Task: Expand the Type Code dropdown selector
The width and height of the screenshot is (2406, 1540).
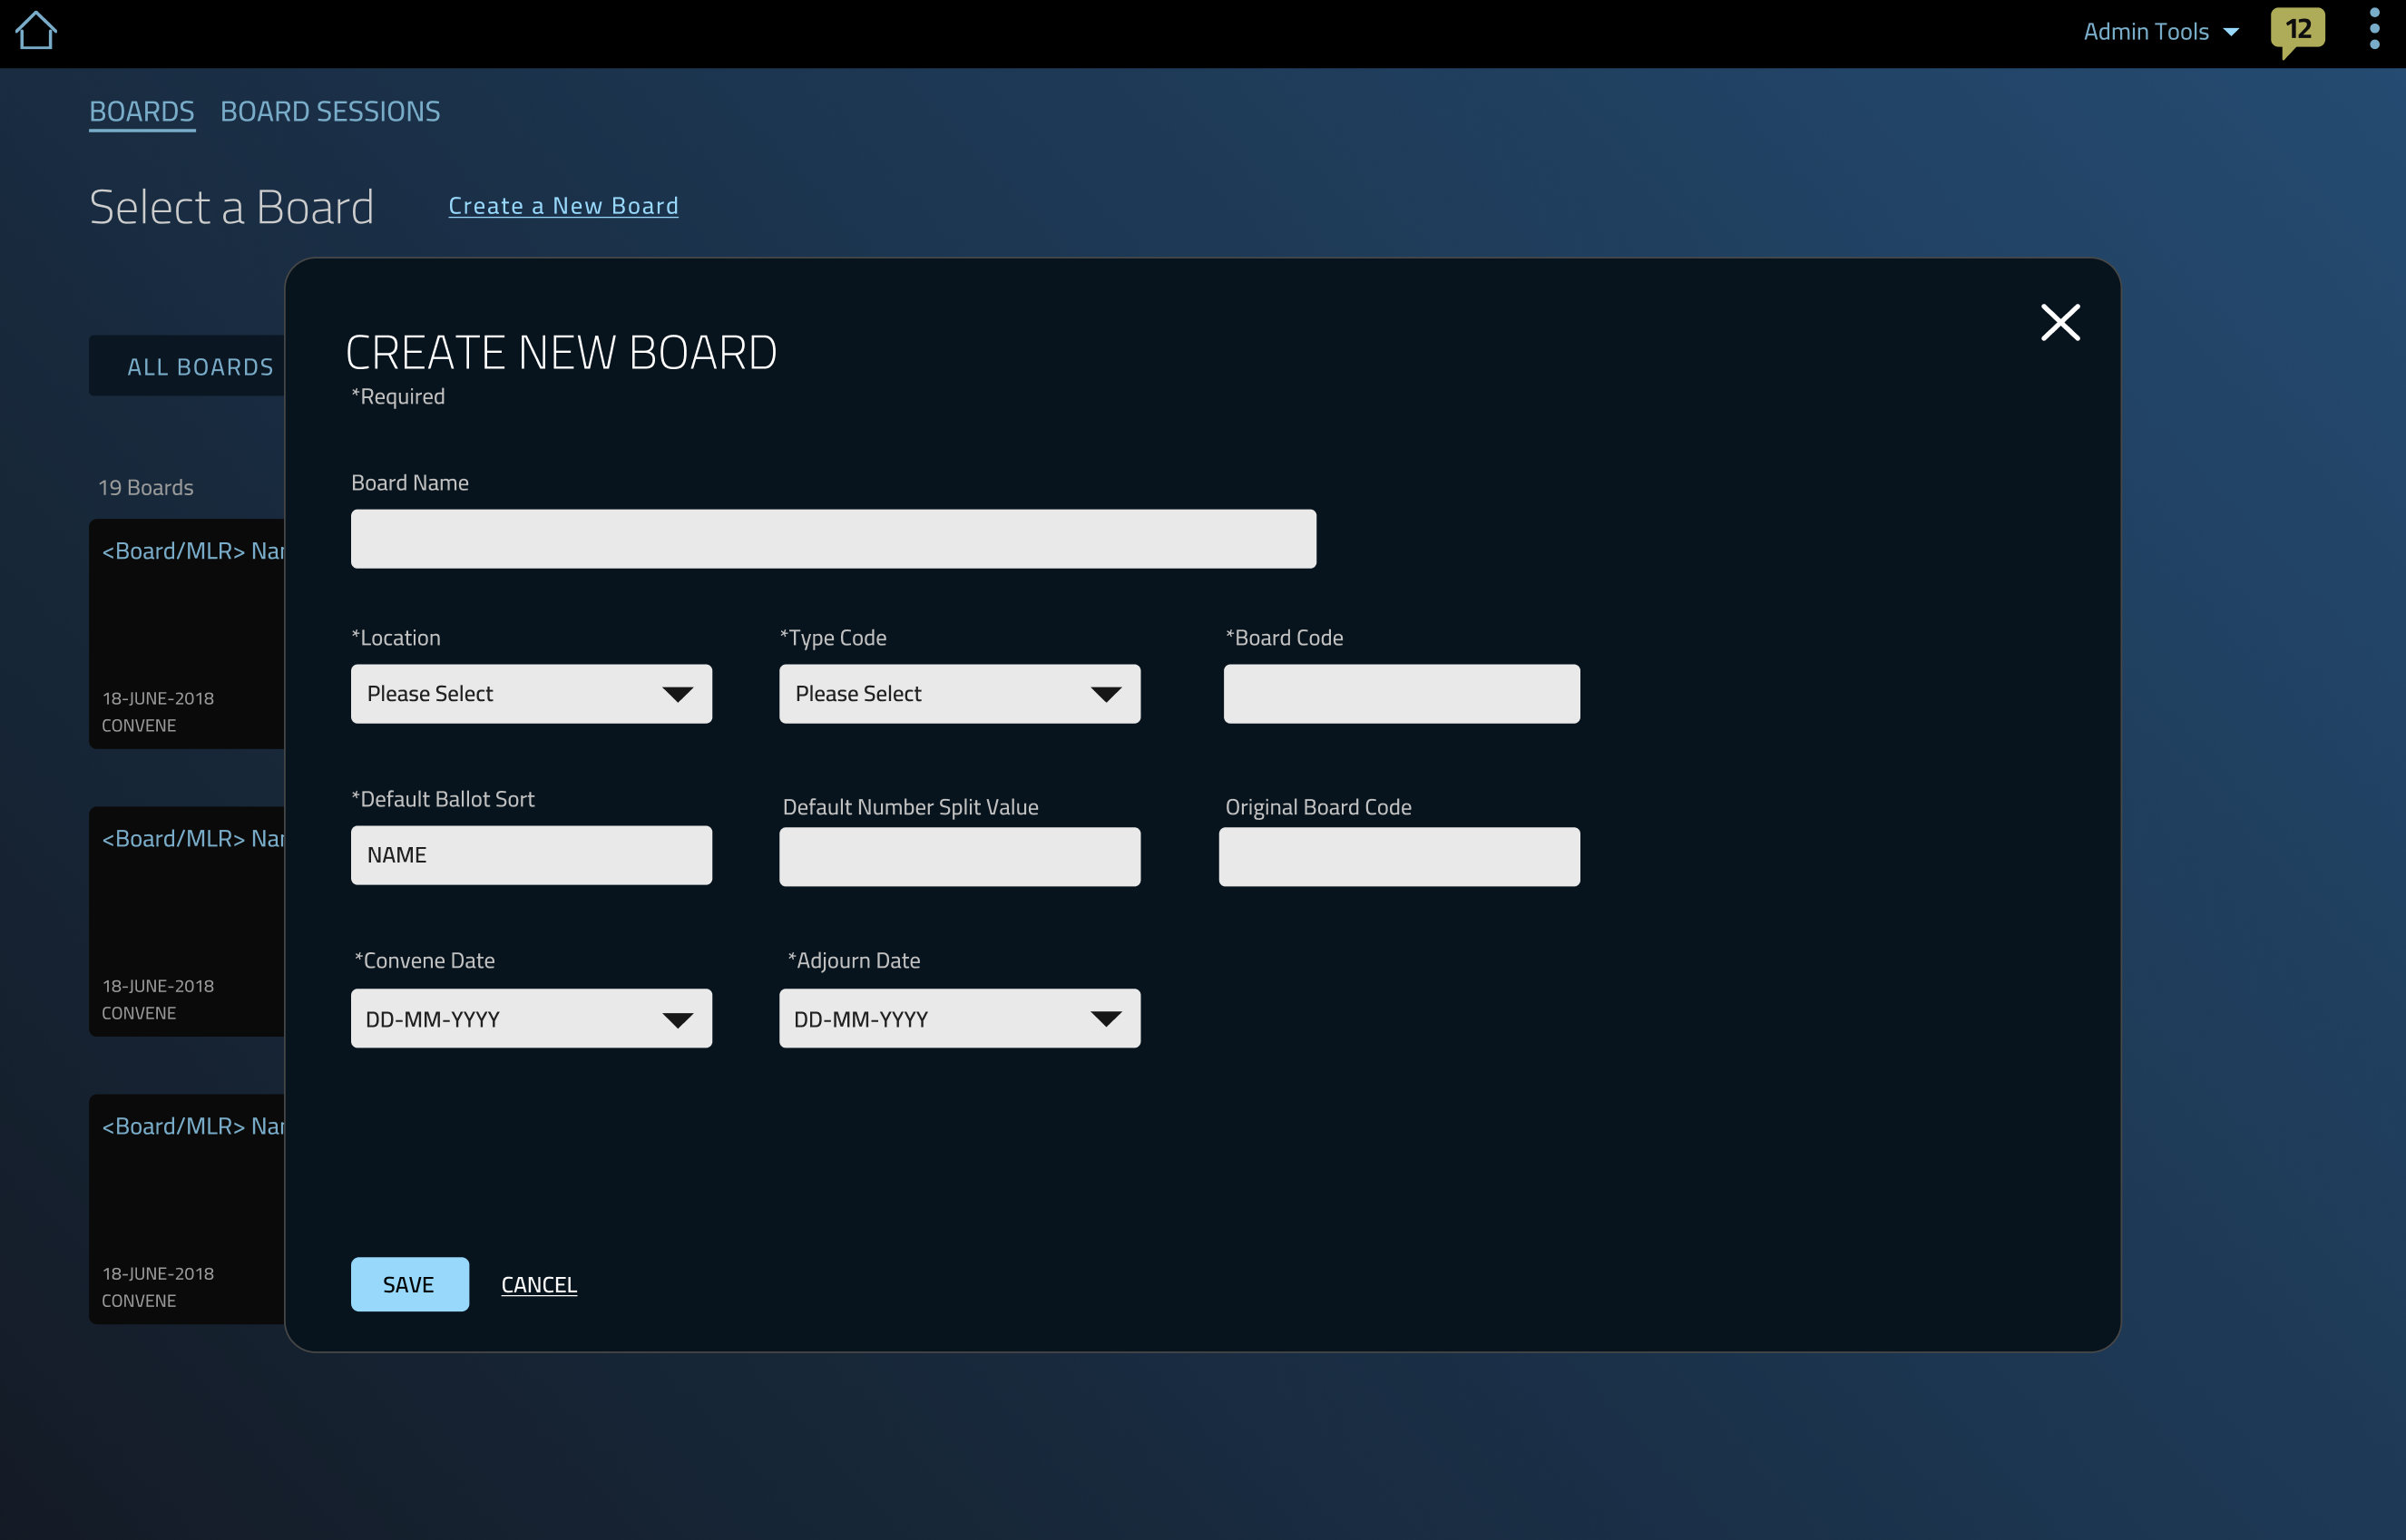Action: (x=959, y=691)
